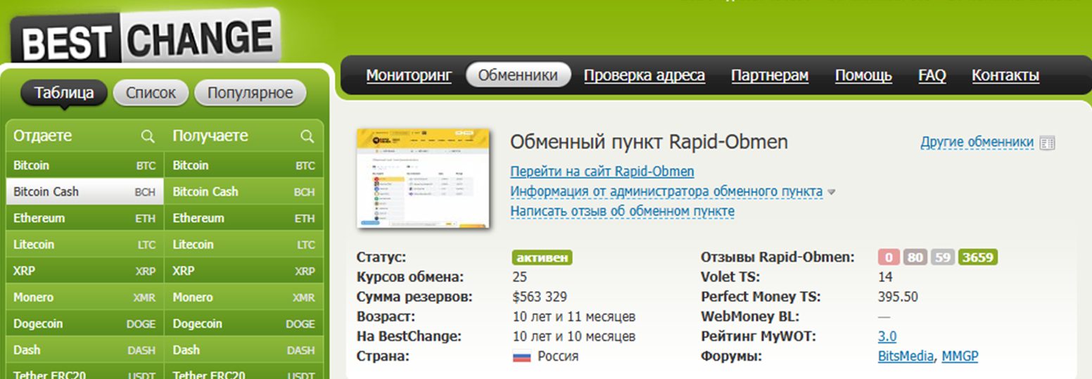1092x379 pixels.
Task: Click the Возраст value 10 лет и 11 месяцев
Action: pos(574,316)
